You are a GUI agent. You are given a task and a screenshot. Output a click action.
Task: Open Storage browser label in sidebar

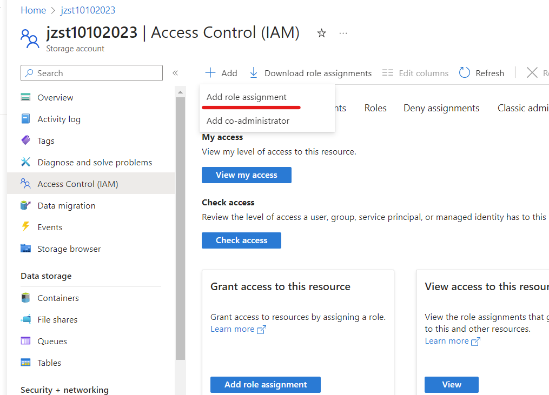tap(69, 249)
